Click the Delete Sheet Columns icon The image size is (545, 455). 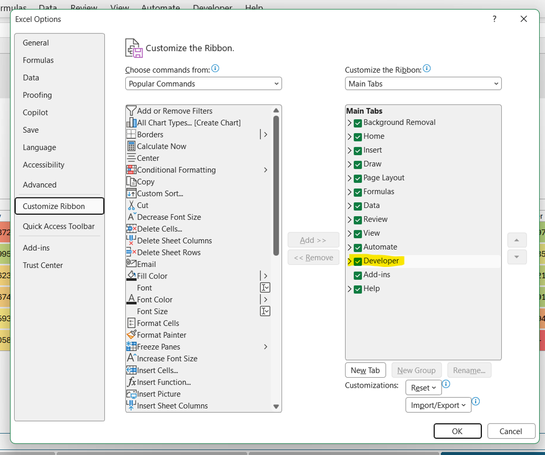point(131,240)
